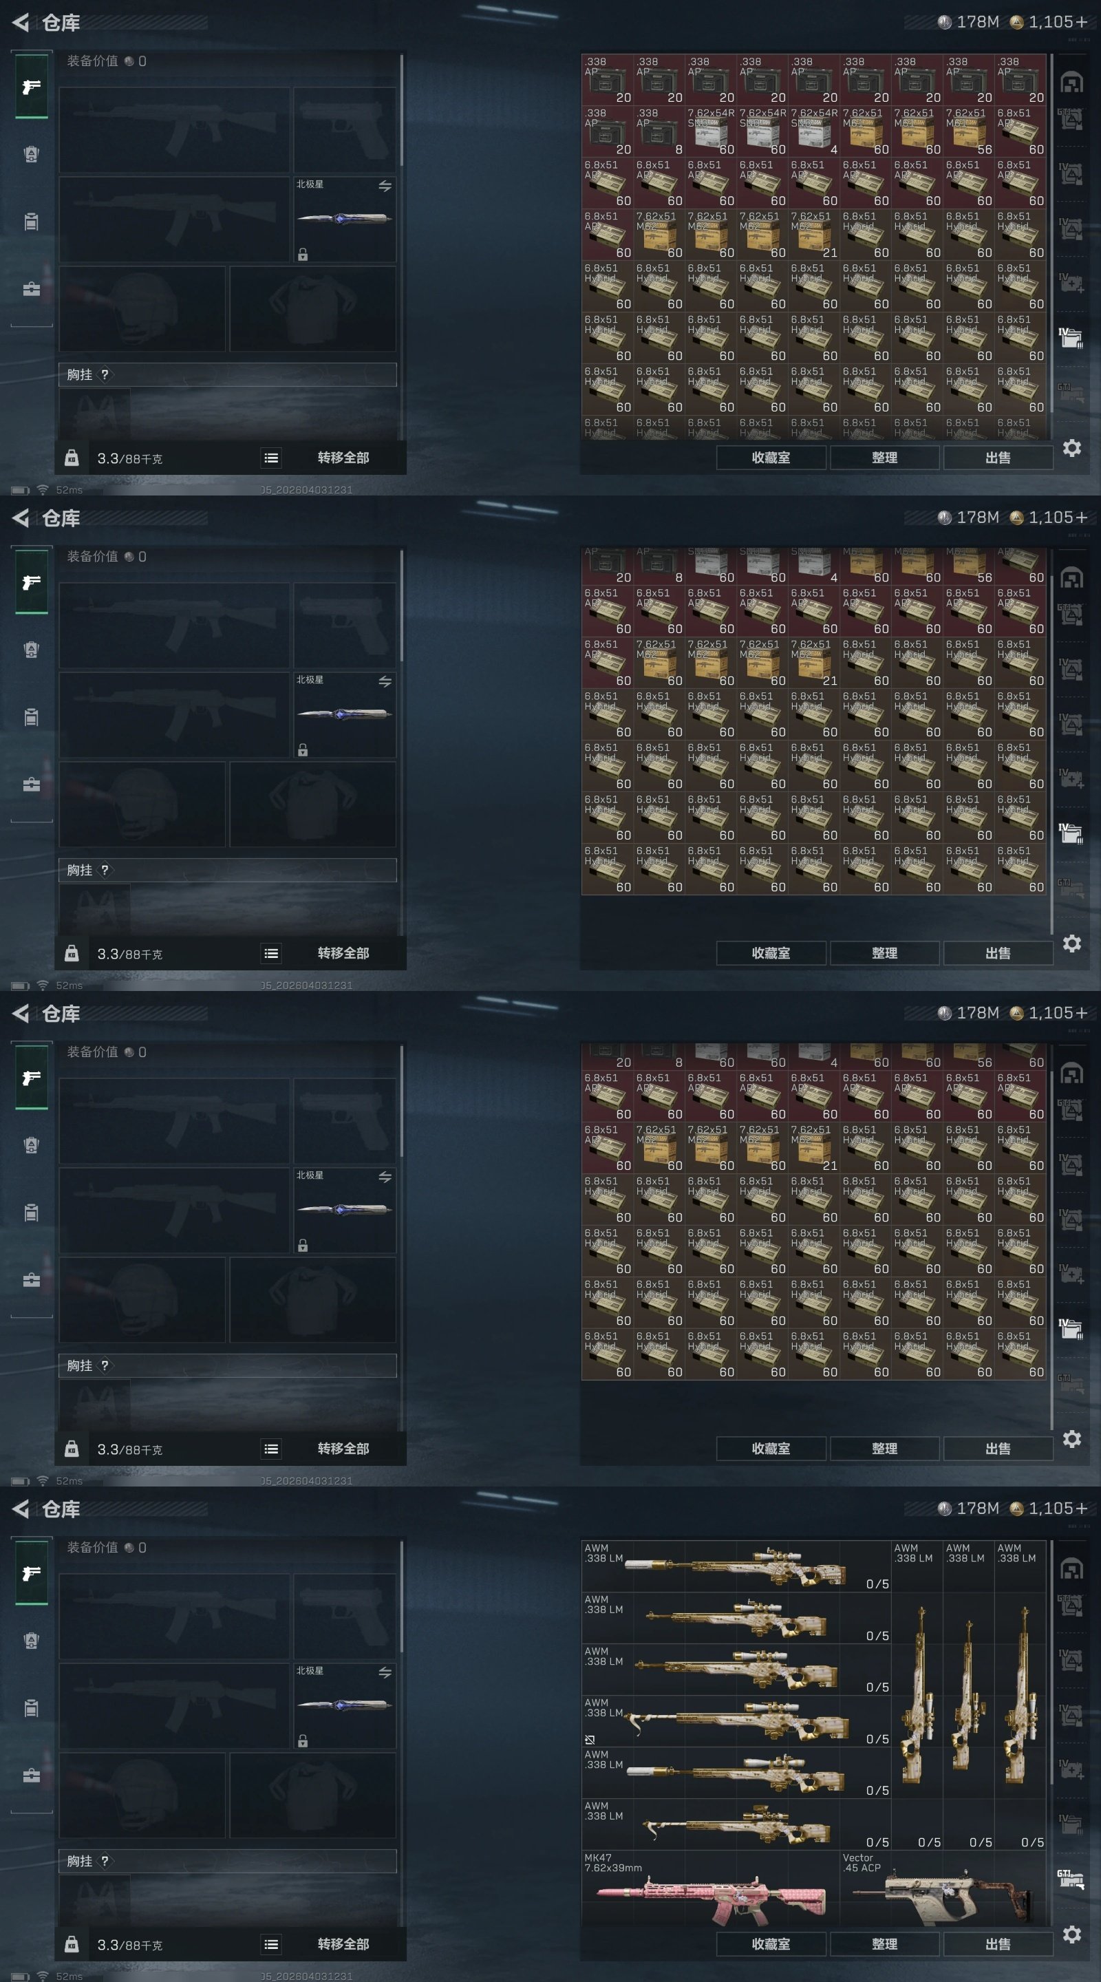Click 整理 below the MK47 and Vector guns
The image size is (1101, 1982).
pyautogui.click(x=884, y=1943)
